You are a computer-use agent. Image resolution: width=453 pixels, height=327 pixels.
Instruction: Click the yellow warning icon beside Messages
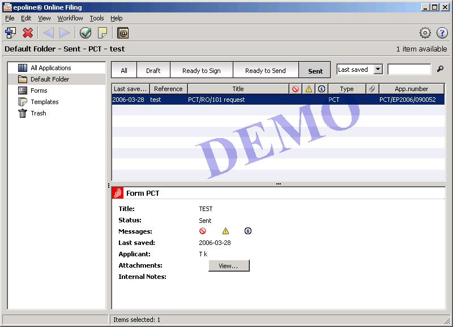point(225,231)
